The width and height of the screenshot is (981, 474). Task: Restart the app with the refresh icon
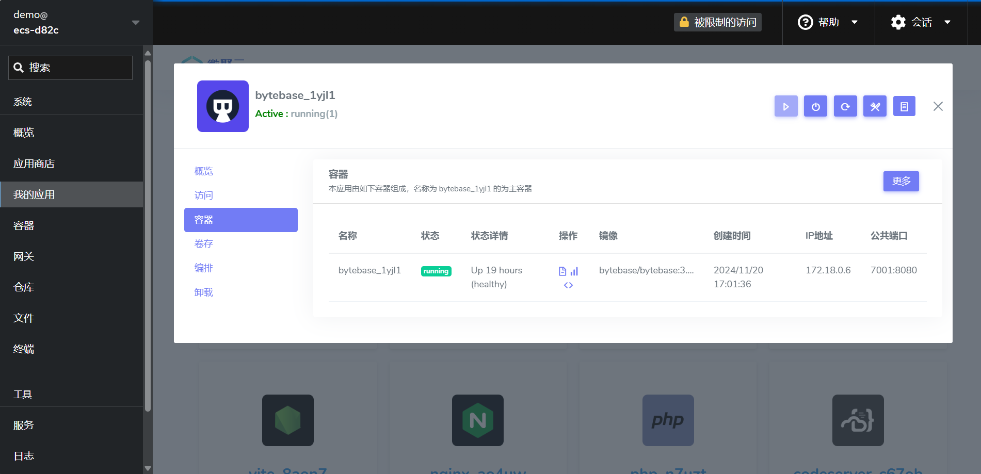pos(845,106)
